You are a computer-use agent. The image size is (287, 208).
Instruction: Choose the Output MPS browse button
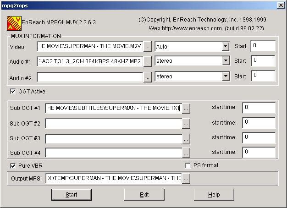point(186,179)
